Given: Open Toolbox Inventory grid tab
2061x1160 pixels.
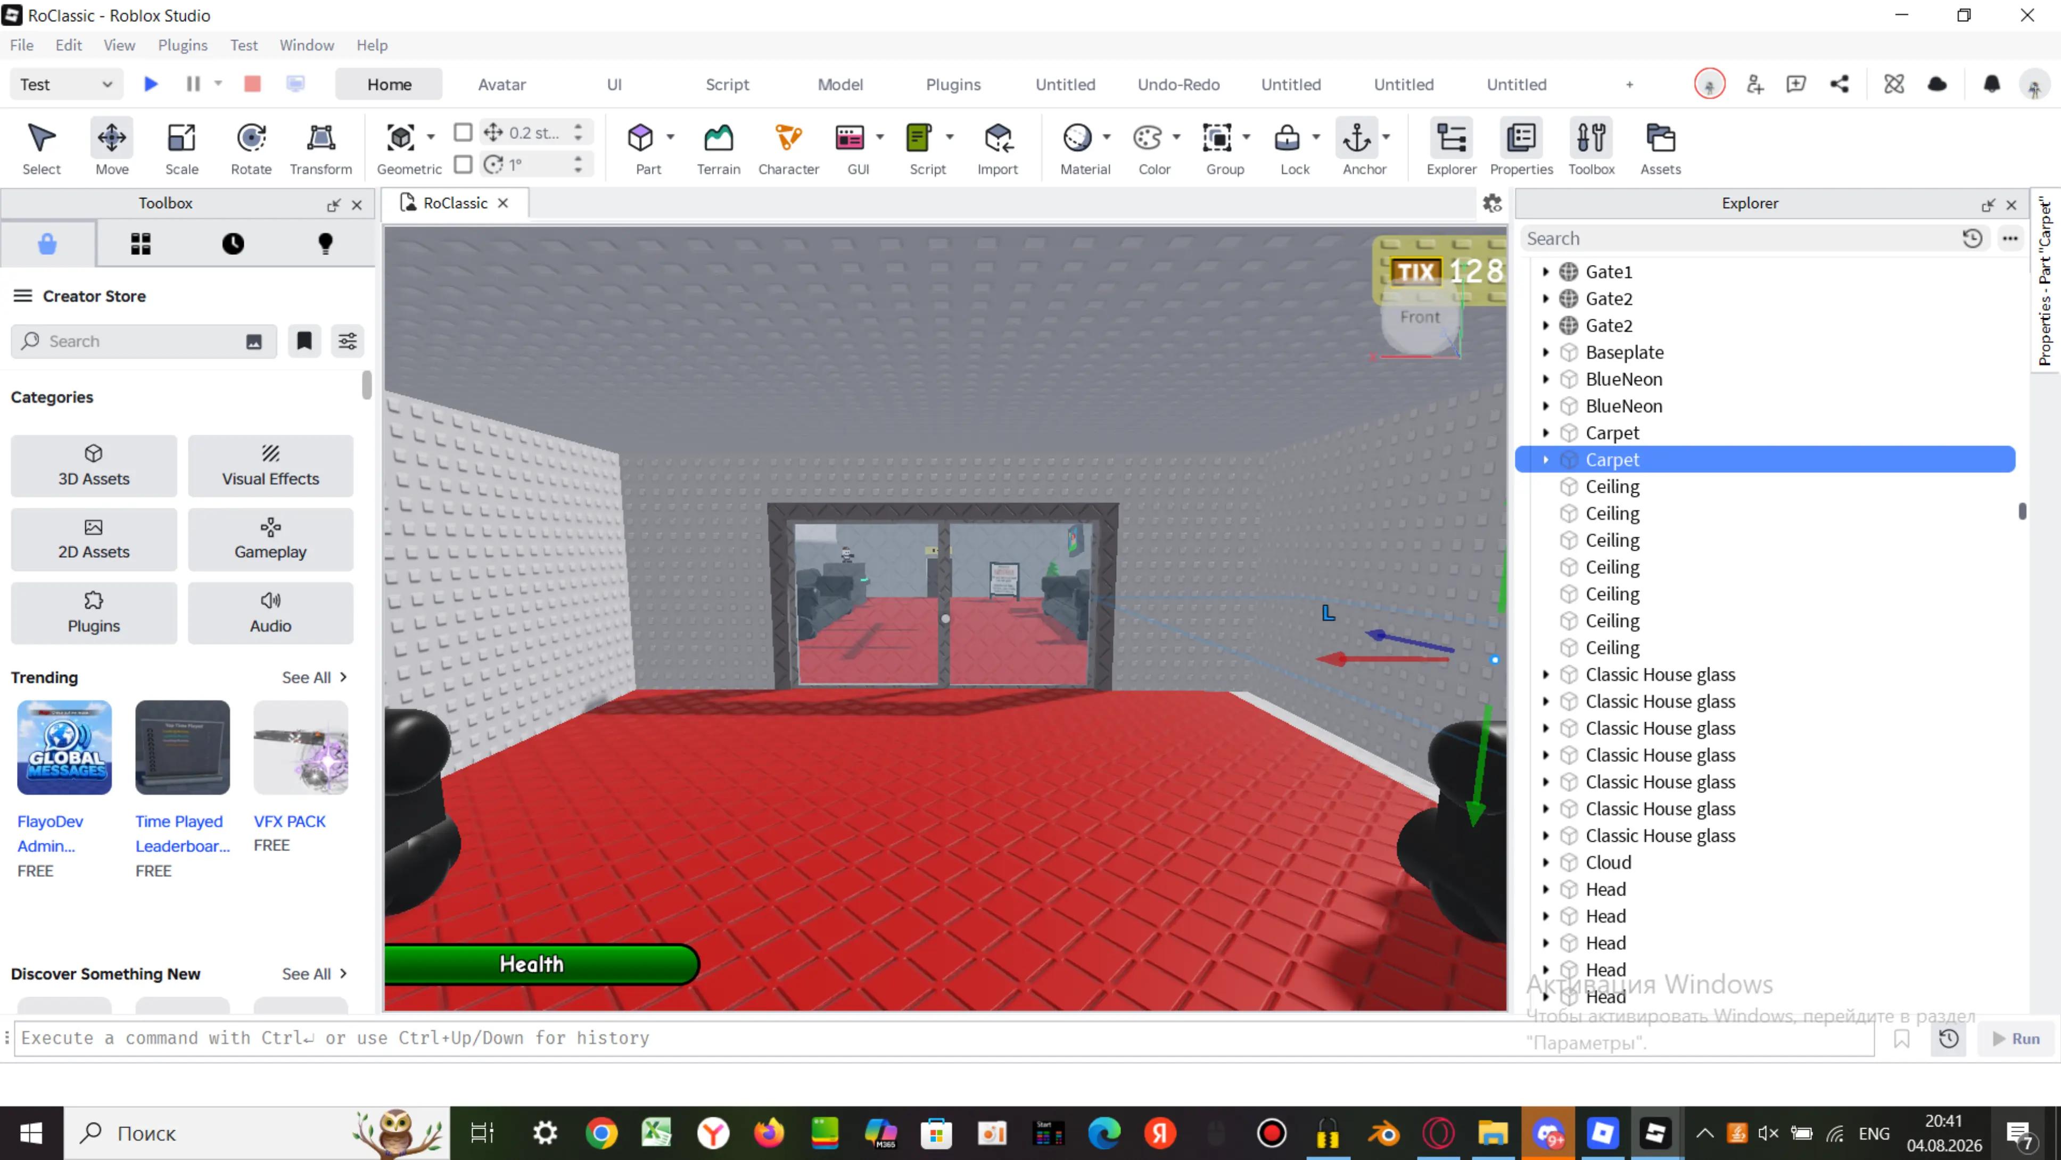Looking at the screenshot, I should [141, 243].
